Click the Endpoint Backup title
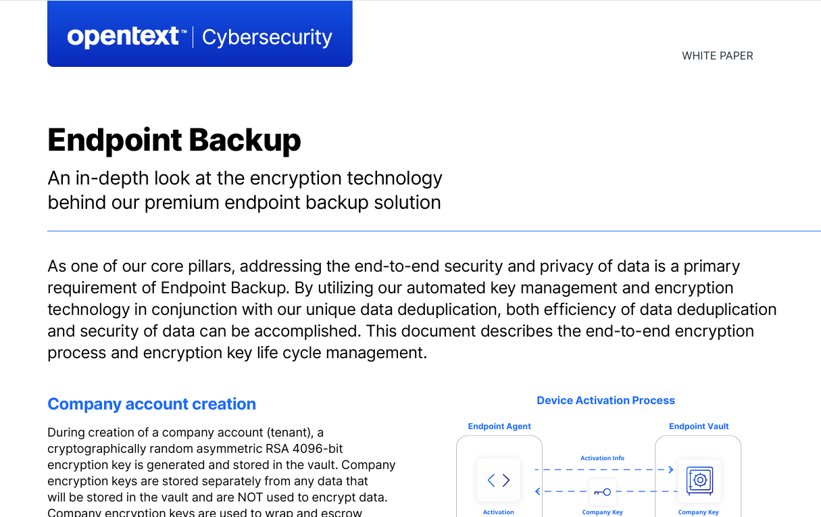Image resolution: width=821 pixels, height=517 pixels. 174,140
